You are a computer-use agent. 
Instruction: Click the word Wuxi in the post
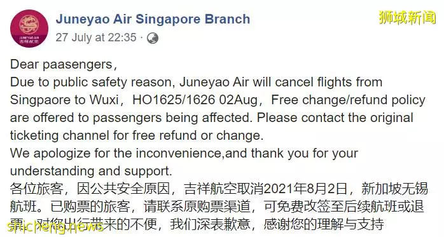pos(104,100)
